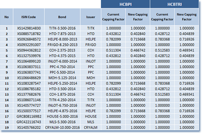The height and width of the screenshot is (134, 202).
Task: Click issuer cell MOH in row 10
Action: click(91, 78)
